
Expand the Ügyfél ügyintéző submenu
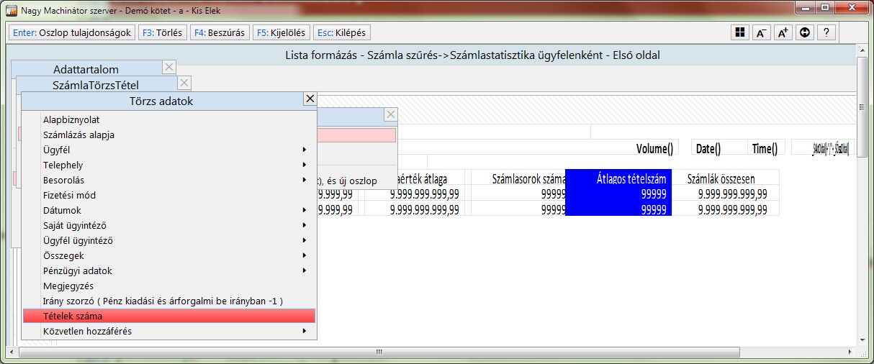point(168,240)
